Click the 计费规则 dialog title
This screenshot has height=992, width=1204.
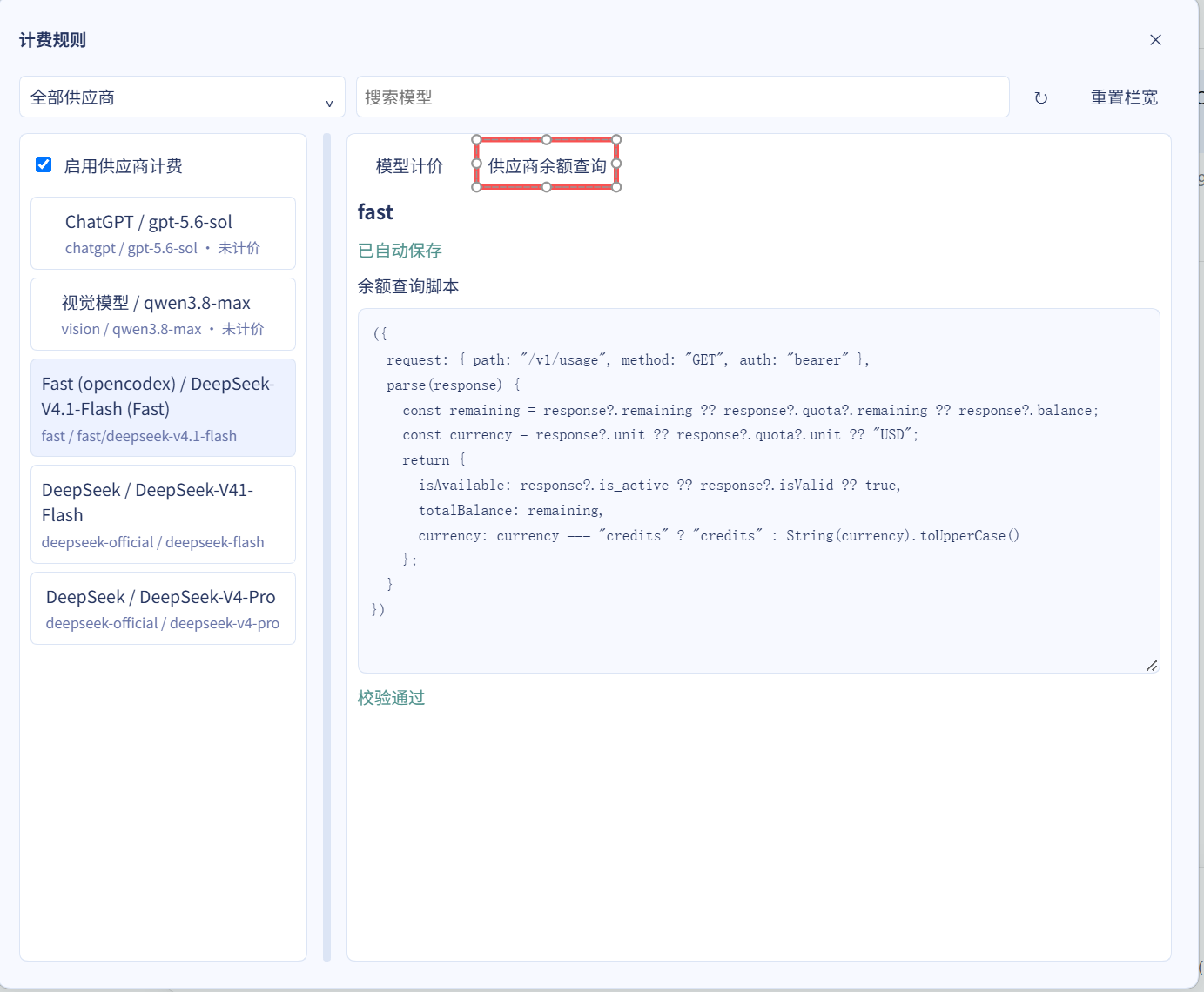(x=52, y=40)
